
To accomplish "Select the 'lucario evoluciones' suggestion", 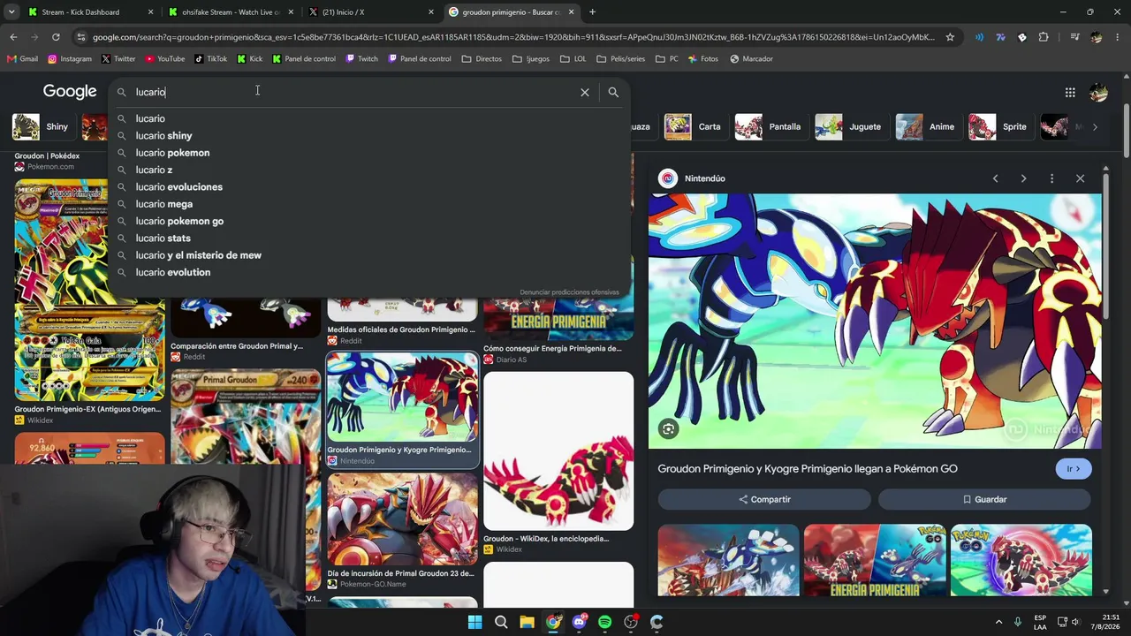I will [371, 187].
